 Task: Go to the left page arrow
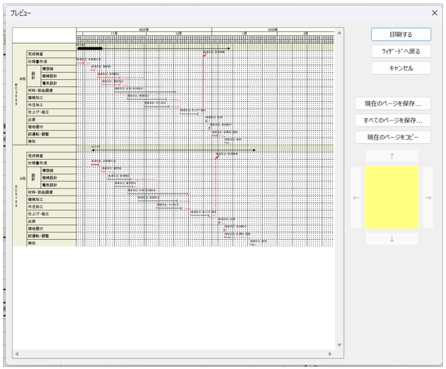coord(356,198)
